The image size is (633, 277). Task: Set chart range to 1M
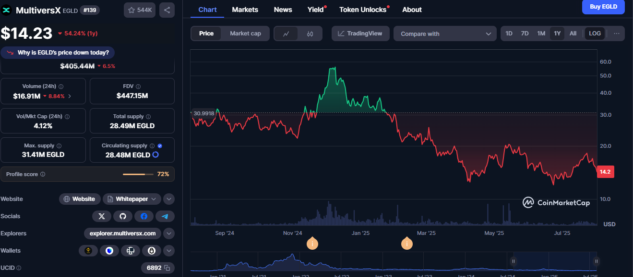point(541,33)
